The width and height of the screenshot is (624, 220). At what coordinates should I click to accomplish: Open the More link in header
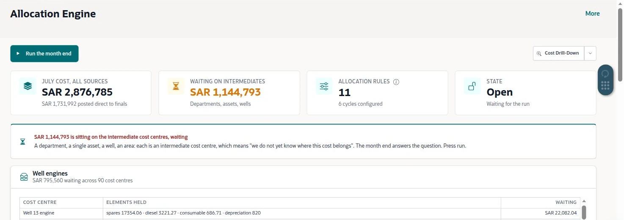coord(592,14)
